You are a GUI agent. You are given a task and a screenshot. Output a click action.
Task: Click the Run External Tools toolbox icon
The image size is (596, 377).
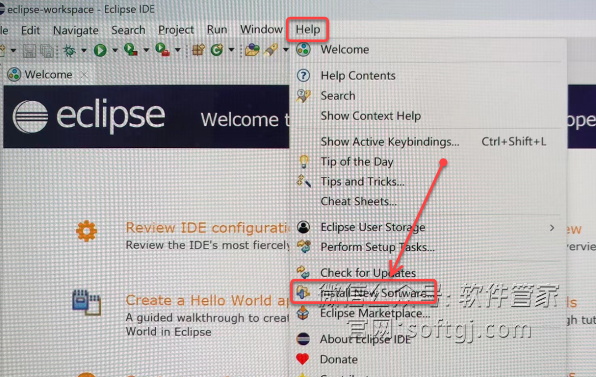pyautogui.click(x=162, y=50)
